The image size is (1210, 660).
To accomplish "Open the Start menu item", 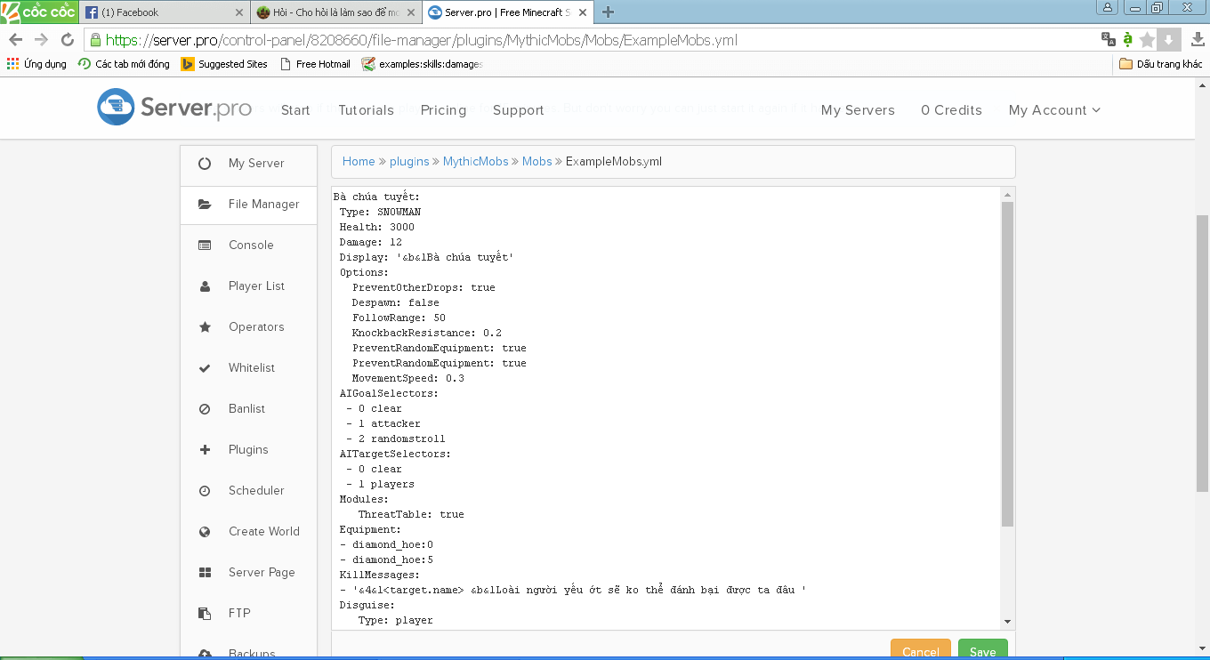I will pos(295,110).
